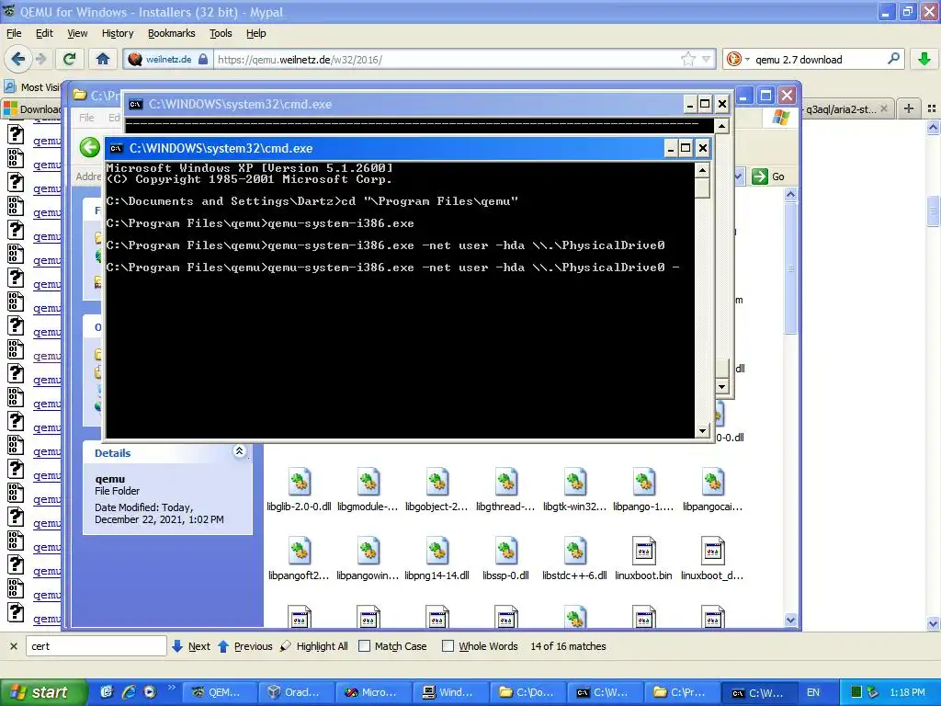
Task: Click in the find bar text field containing cert
Action: (96, 646)
